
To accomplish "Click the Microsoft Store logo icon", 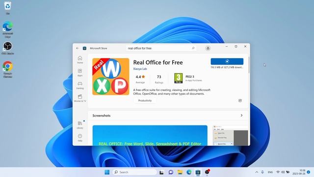I will tap(84, 48).
